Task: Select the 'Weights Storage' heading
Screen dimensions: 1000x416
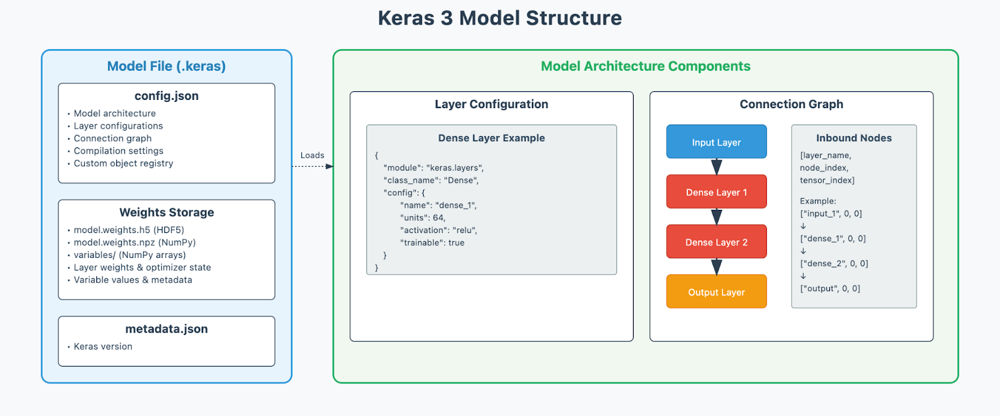Action: pyautogui.click(x=166, y=212)
